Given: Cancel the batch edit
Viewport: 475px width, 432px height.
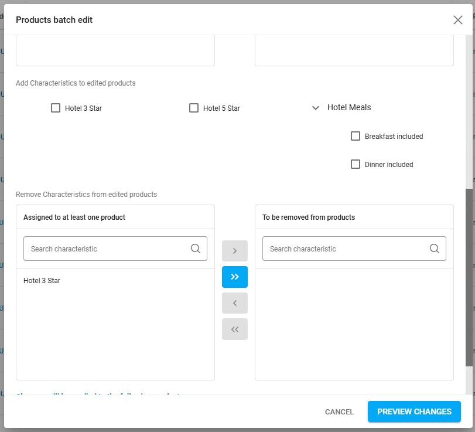Looking at the screenshot, I should tap(339, 411).
